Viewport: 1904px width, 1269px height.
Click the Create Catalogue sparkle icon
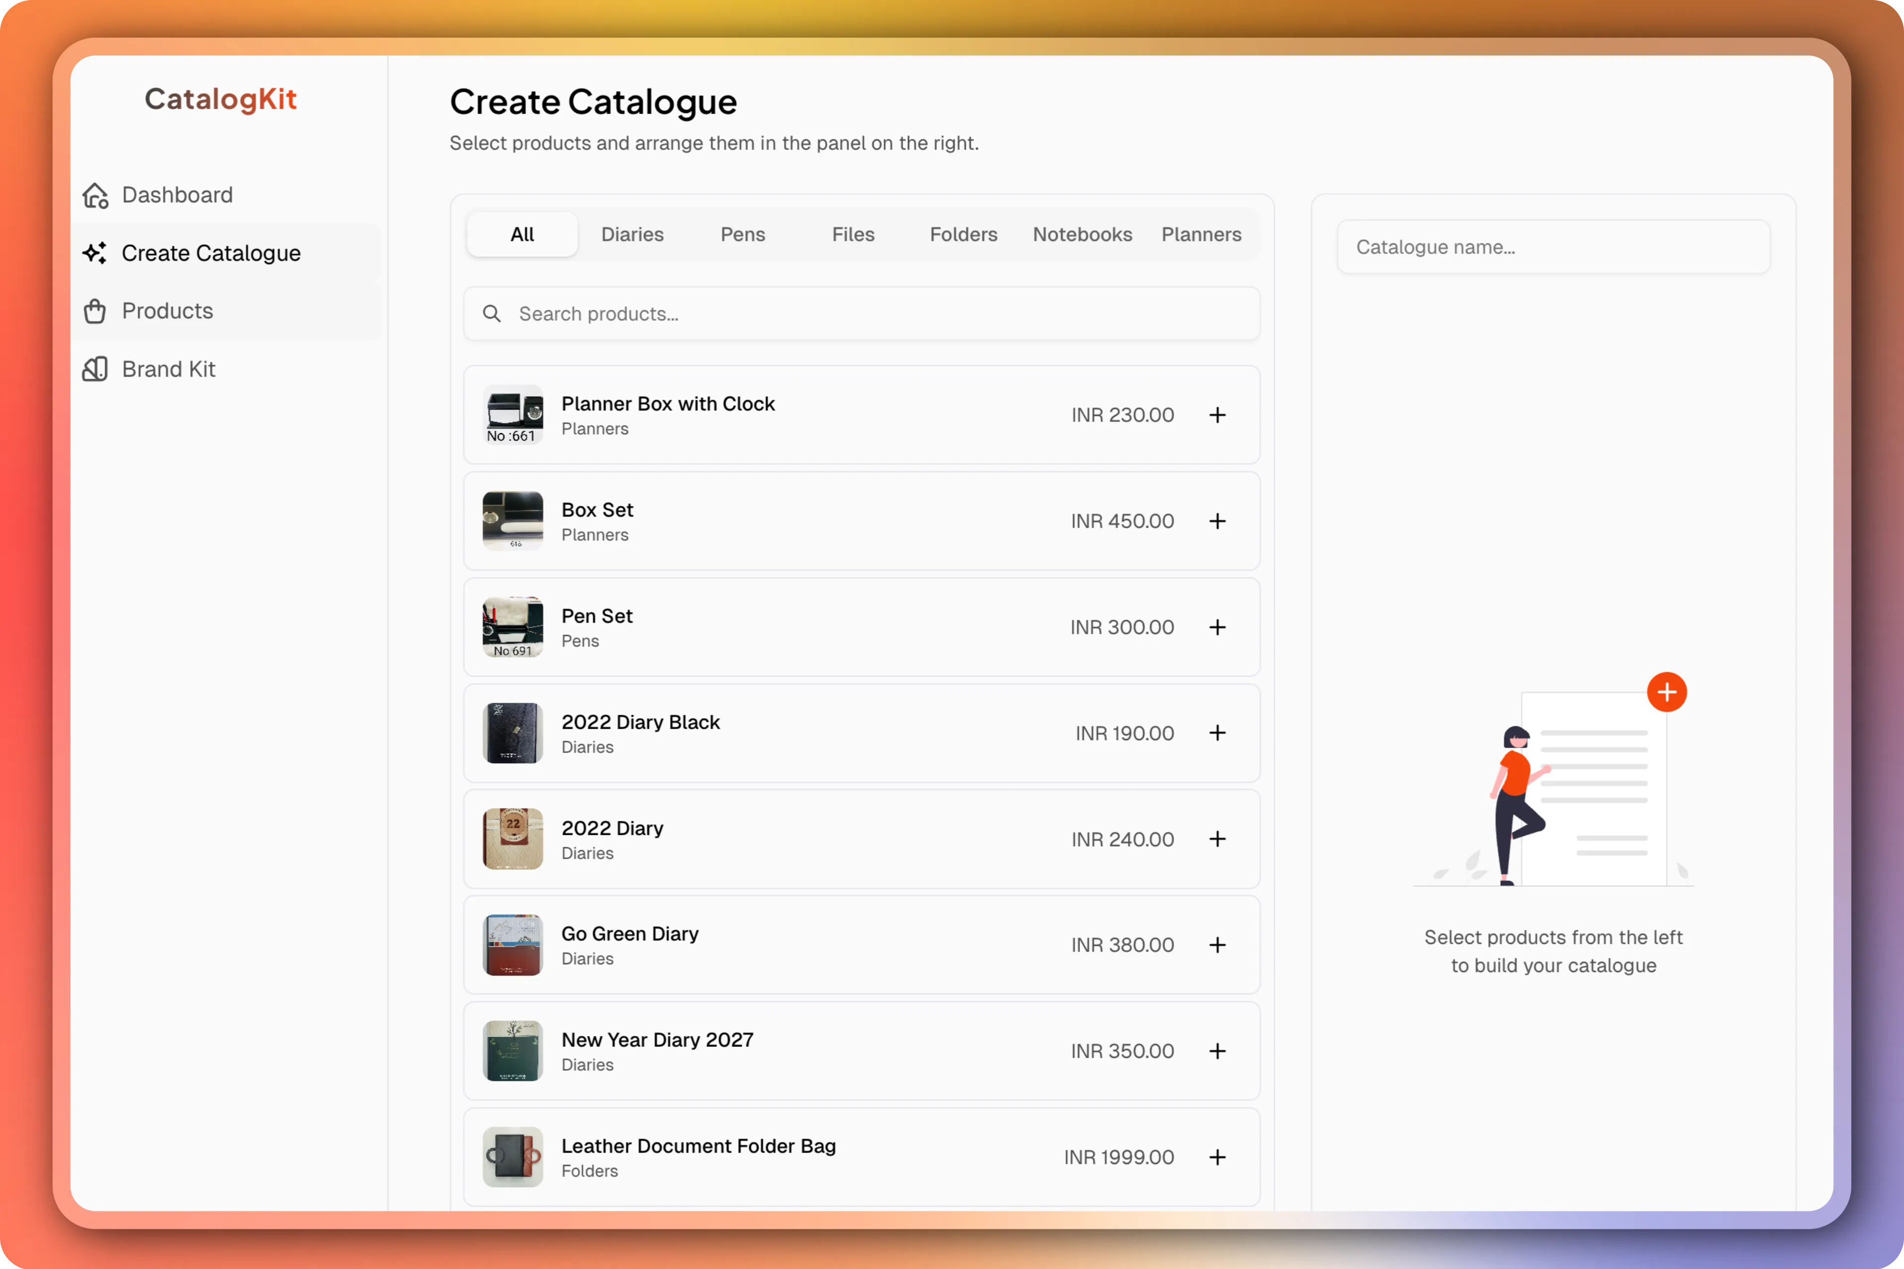coord(95,253)
